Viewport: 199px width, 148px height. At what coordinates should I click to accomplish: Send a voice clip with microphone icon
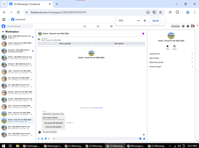39,138
